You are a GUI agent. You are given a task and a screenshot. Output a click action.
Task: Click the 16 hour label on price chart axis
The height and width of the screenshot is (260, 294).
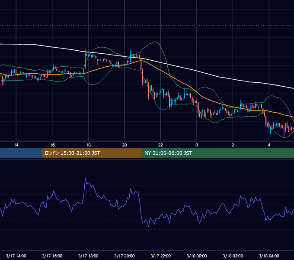coord(52,145)
